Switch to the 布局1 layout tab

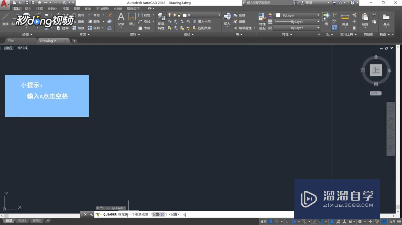click(22, 220)
